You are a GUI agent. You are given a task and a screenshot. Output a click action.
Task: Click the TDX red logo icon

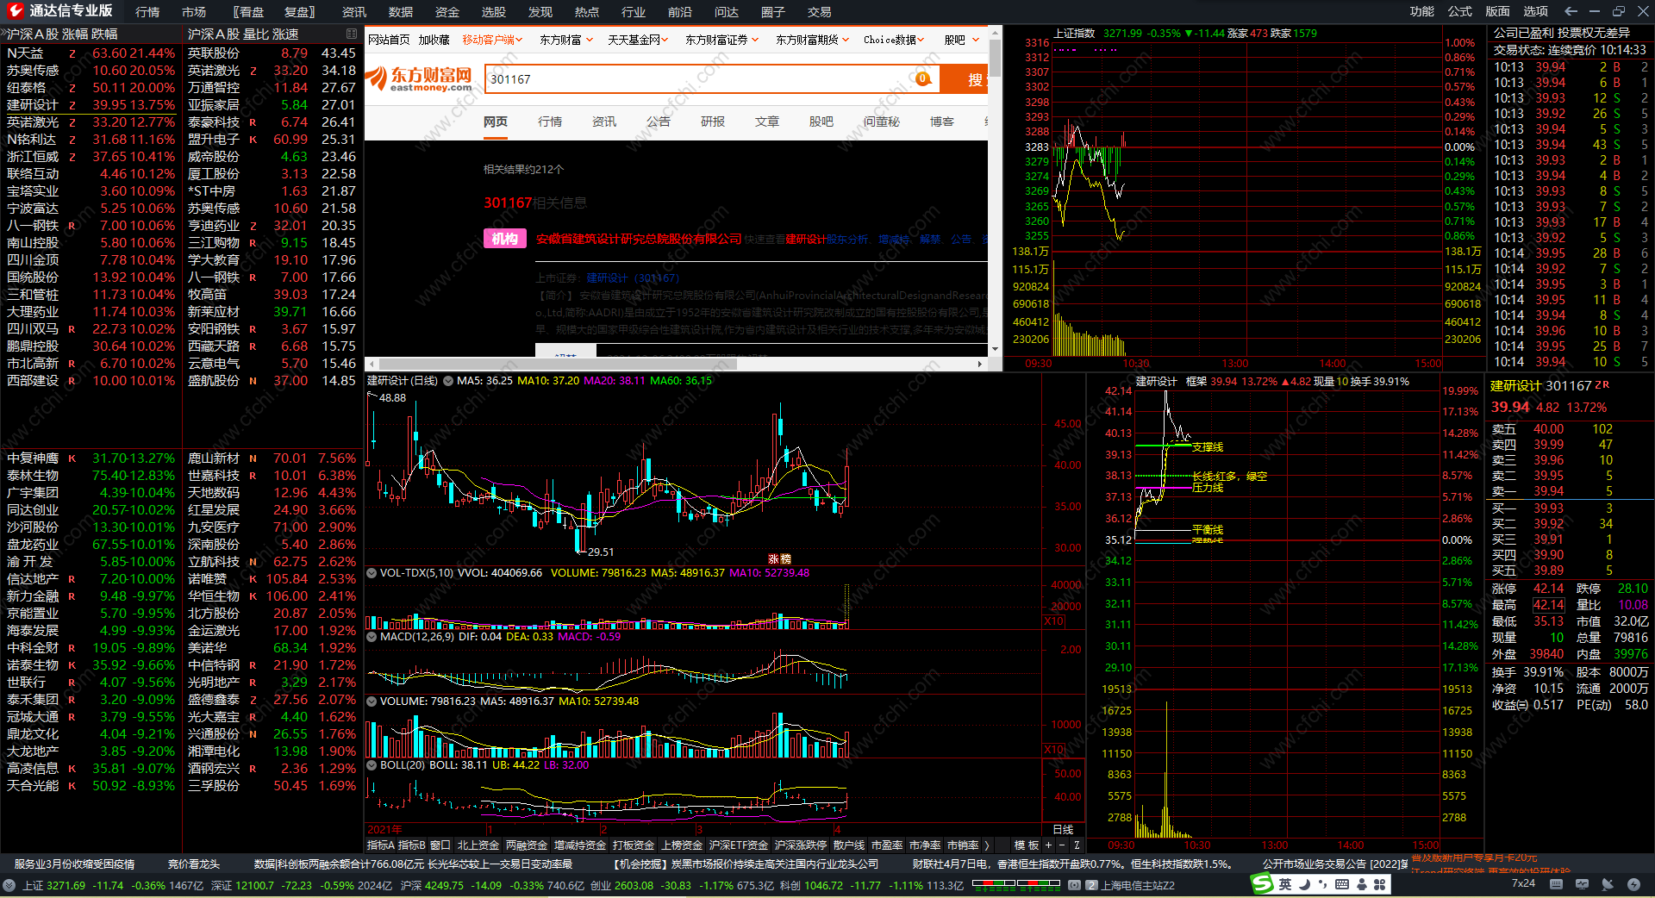15,11
